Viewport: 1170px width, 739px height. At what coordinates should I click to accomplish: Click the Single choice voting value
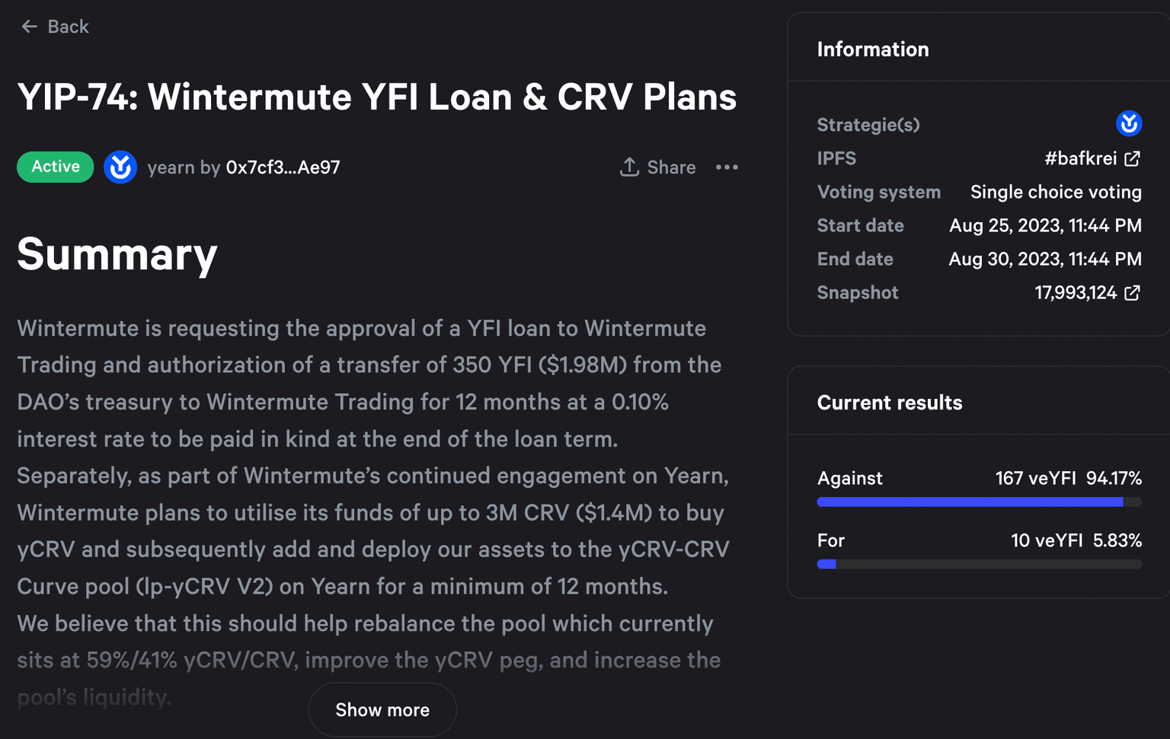coord(1056,192)
